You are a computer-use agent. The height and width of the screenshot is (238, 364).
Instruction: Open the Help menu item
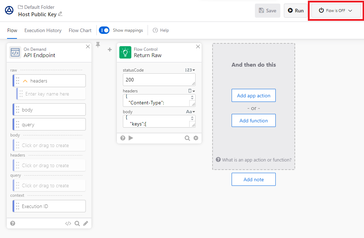coord(161,30)
